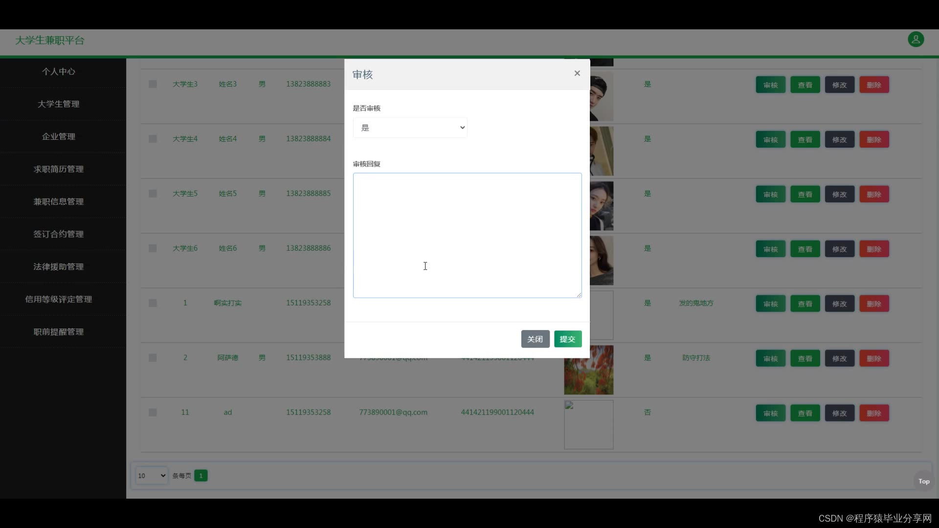939x528 pixels.
Task: Click 查看 button for 阿萨德 row
Action: point(805,358)
